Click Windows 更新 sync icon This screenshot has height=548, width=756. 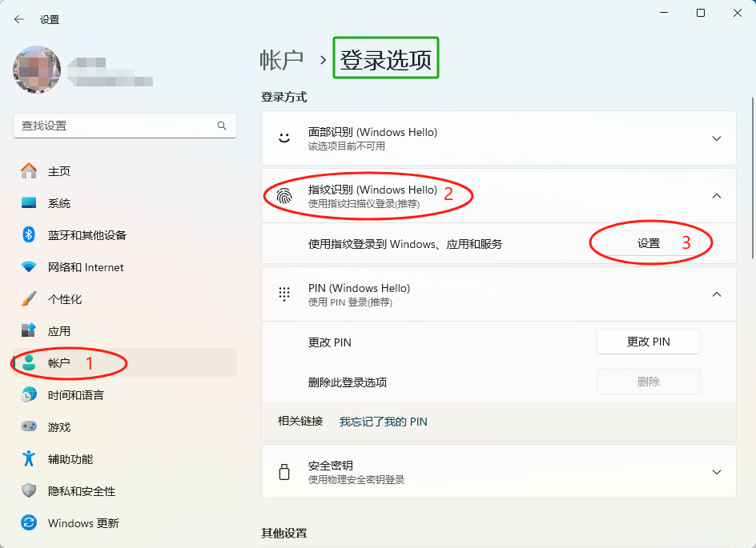click(x=29, y=523)
